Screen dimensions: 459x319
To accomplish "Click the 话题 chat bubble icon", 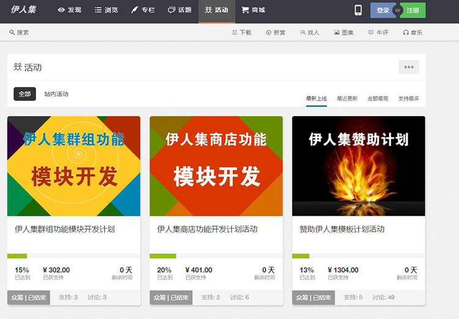I will (171, 10).
